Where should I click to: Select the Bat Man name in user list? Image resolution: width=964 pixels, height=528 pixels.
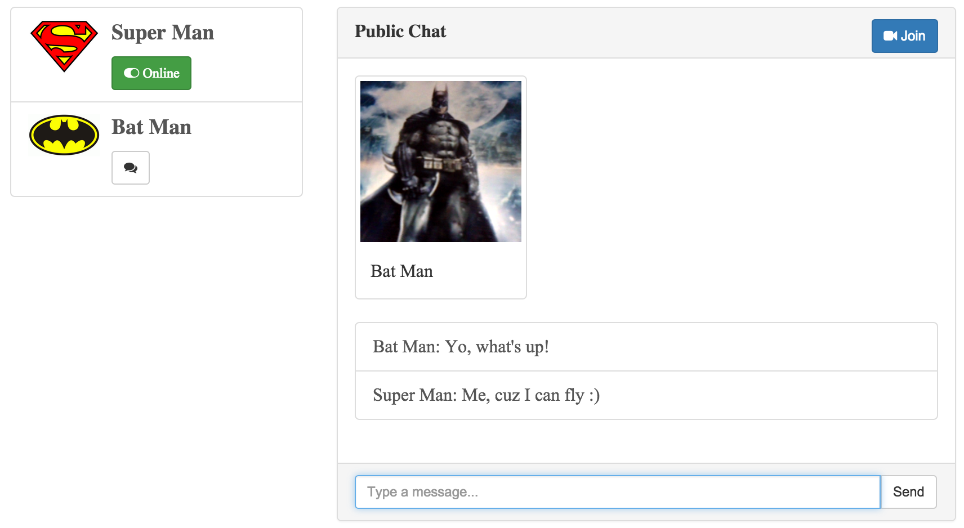151,127
